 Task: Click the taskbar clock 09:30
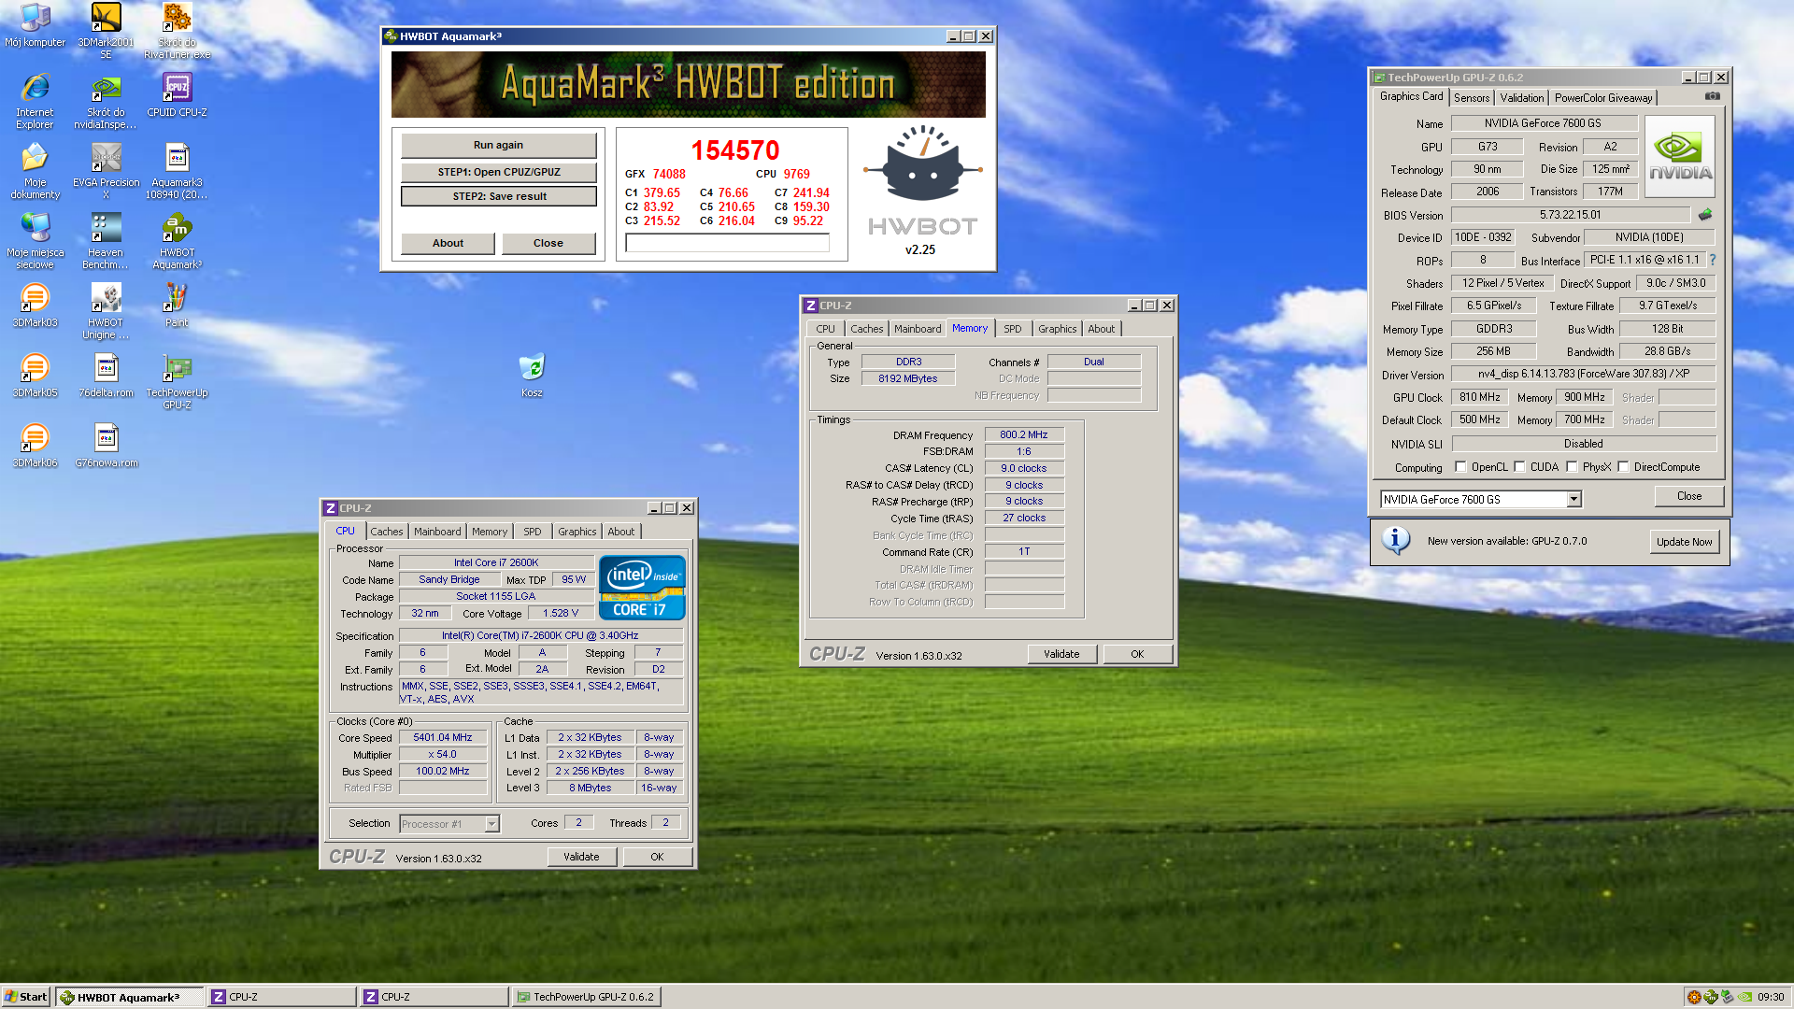pyautogui.click(x=1771, y=997)
